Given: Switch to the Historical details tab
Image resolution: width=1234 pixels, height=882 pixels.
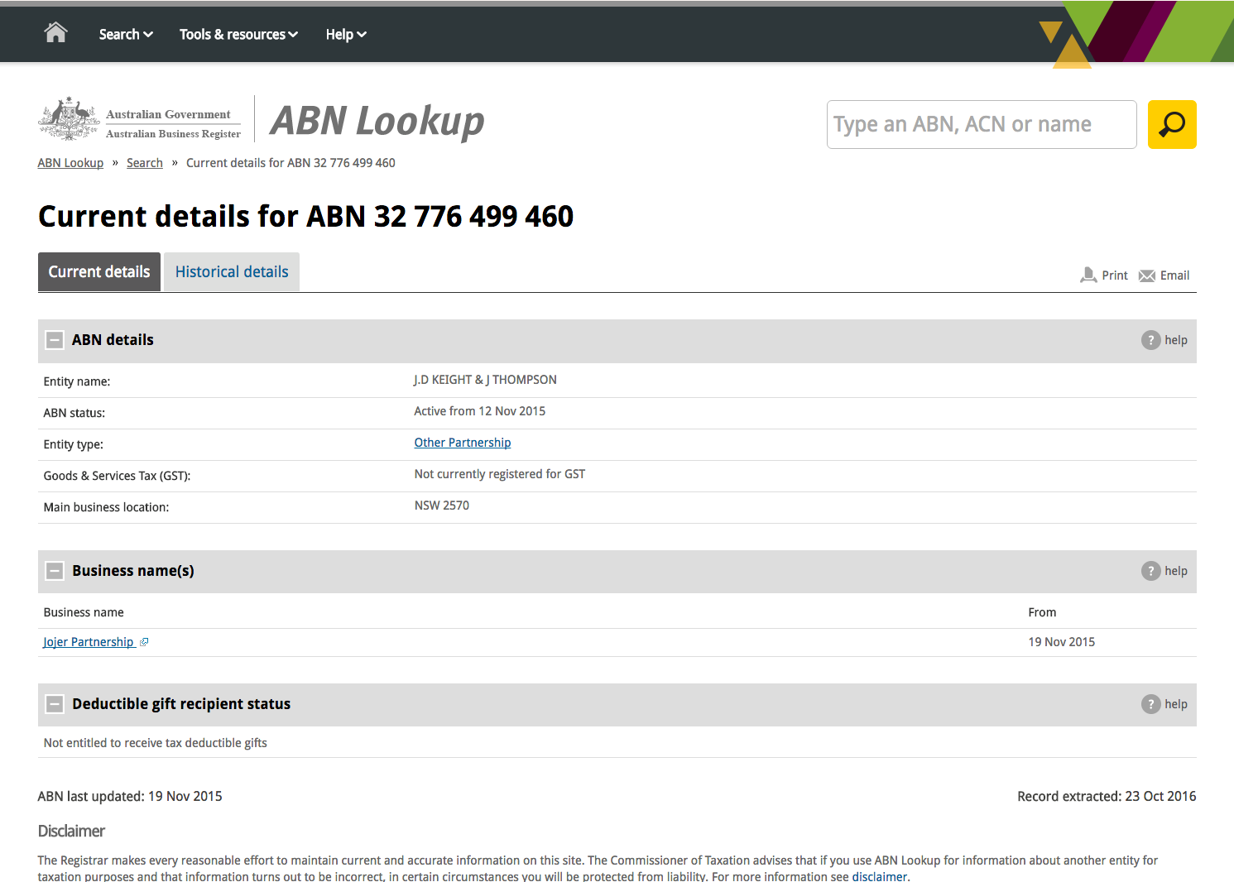Looking at the screenshot, I should pos(232,272).
